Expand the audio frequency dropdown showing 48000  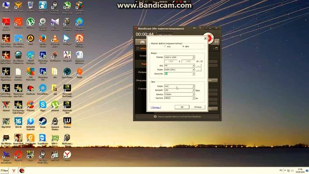pos(179,98)
